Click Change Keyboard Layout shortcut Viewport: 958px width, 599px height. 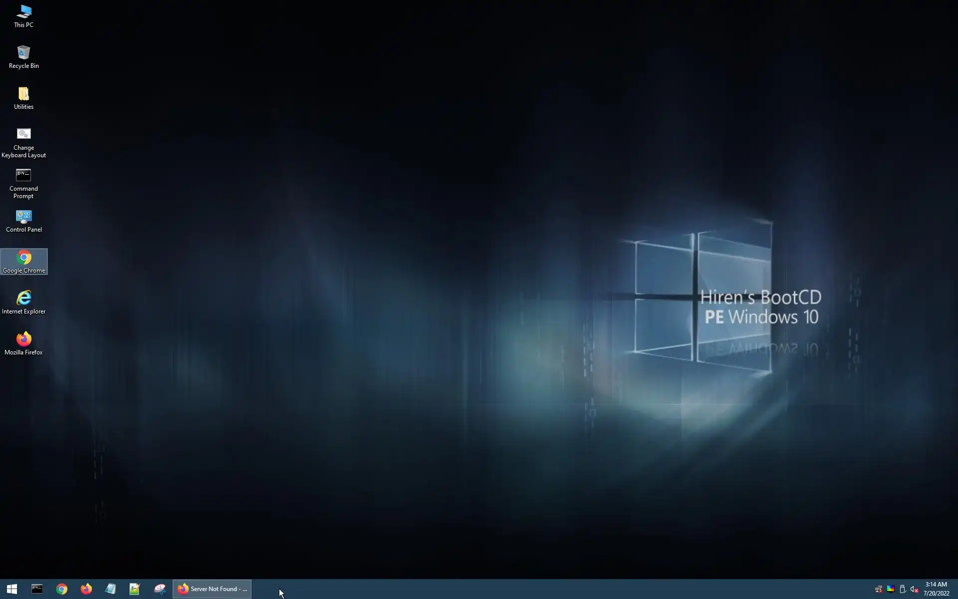[23, 142]
